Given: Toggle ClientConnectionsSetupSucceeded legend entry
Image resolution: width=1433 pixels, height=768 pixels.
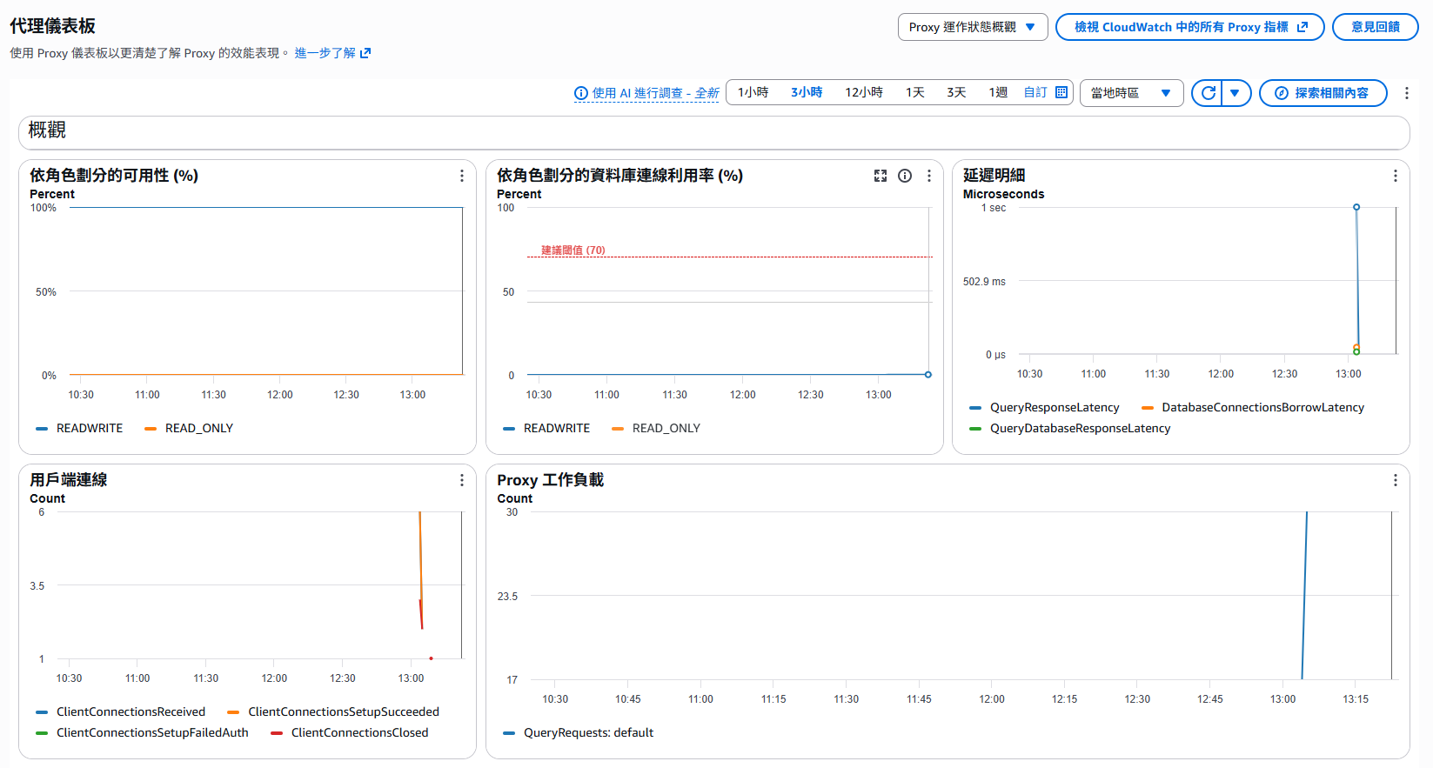Looking at the screenshot, I should tap(333, 711).
